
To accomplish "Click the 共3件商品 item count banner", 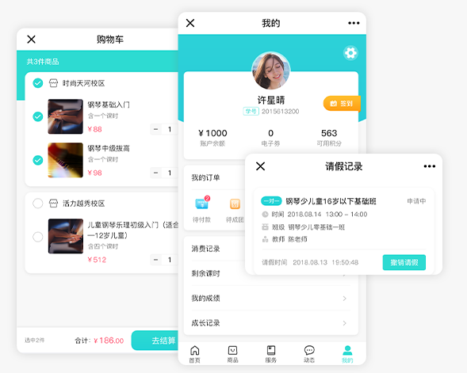I will point(43,62).
